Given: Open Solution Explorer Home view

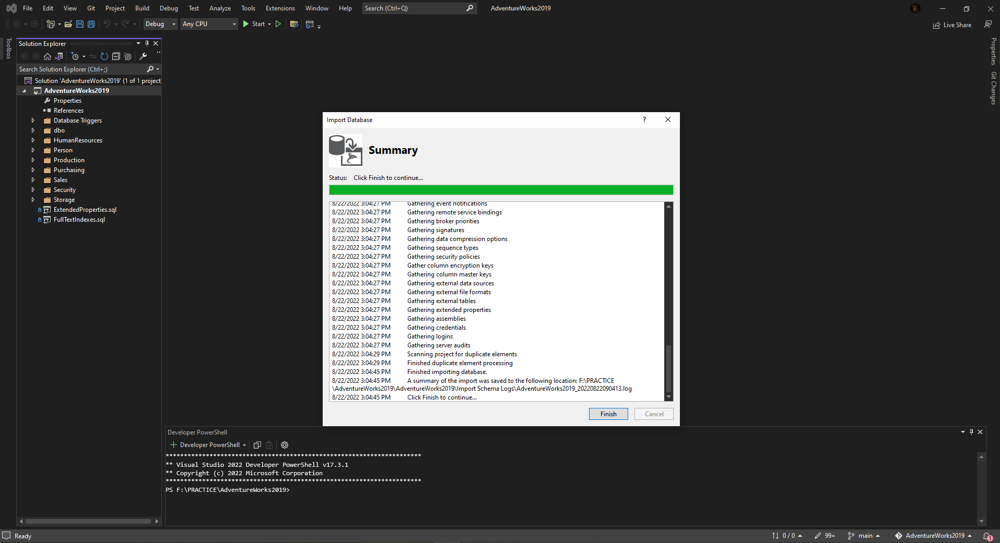Looking at the screenshot, I should click(x=48, y=56).
